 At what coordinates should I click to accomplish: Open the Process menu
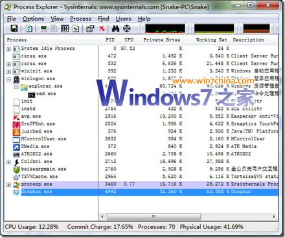pyautogui.click(x=80, y=19)
